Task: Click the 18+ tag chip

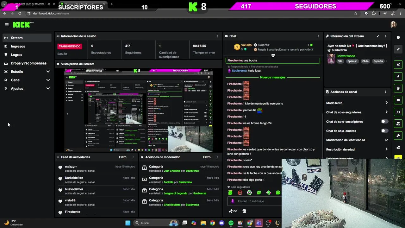Action: (x=340, y=61)
